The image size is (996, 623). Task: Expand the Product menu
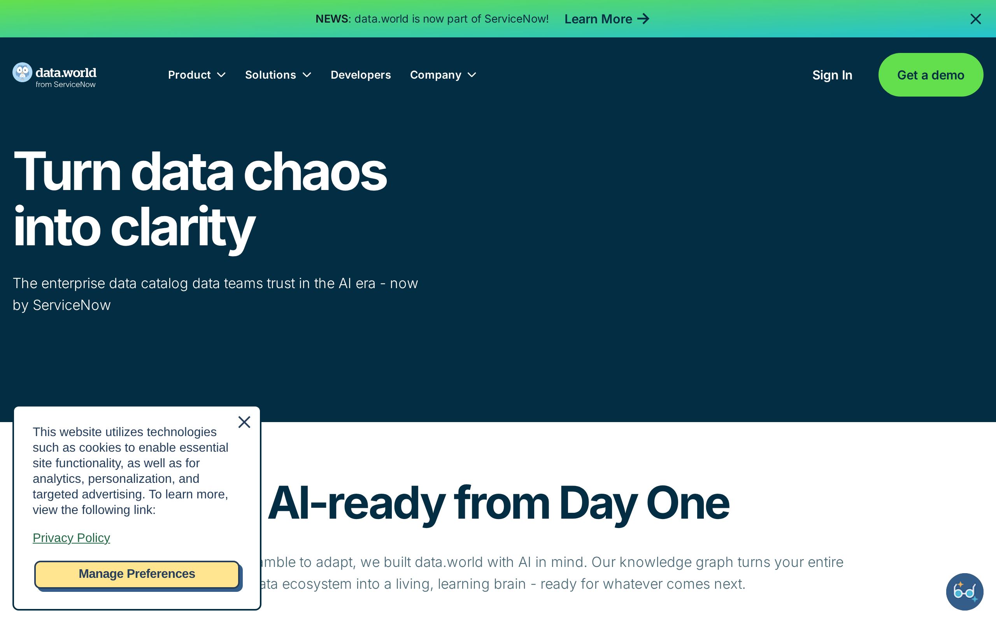tap(197, 75)
